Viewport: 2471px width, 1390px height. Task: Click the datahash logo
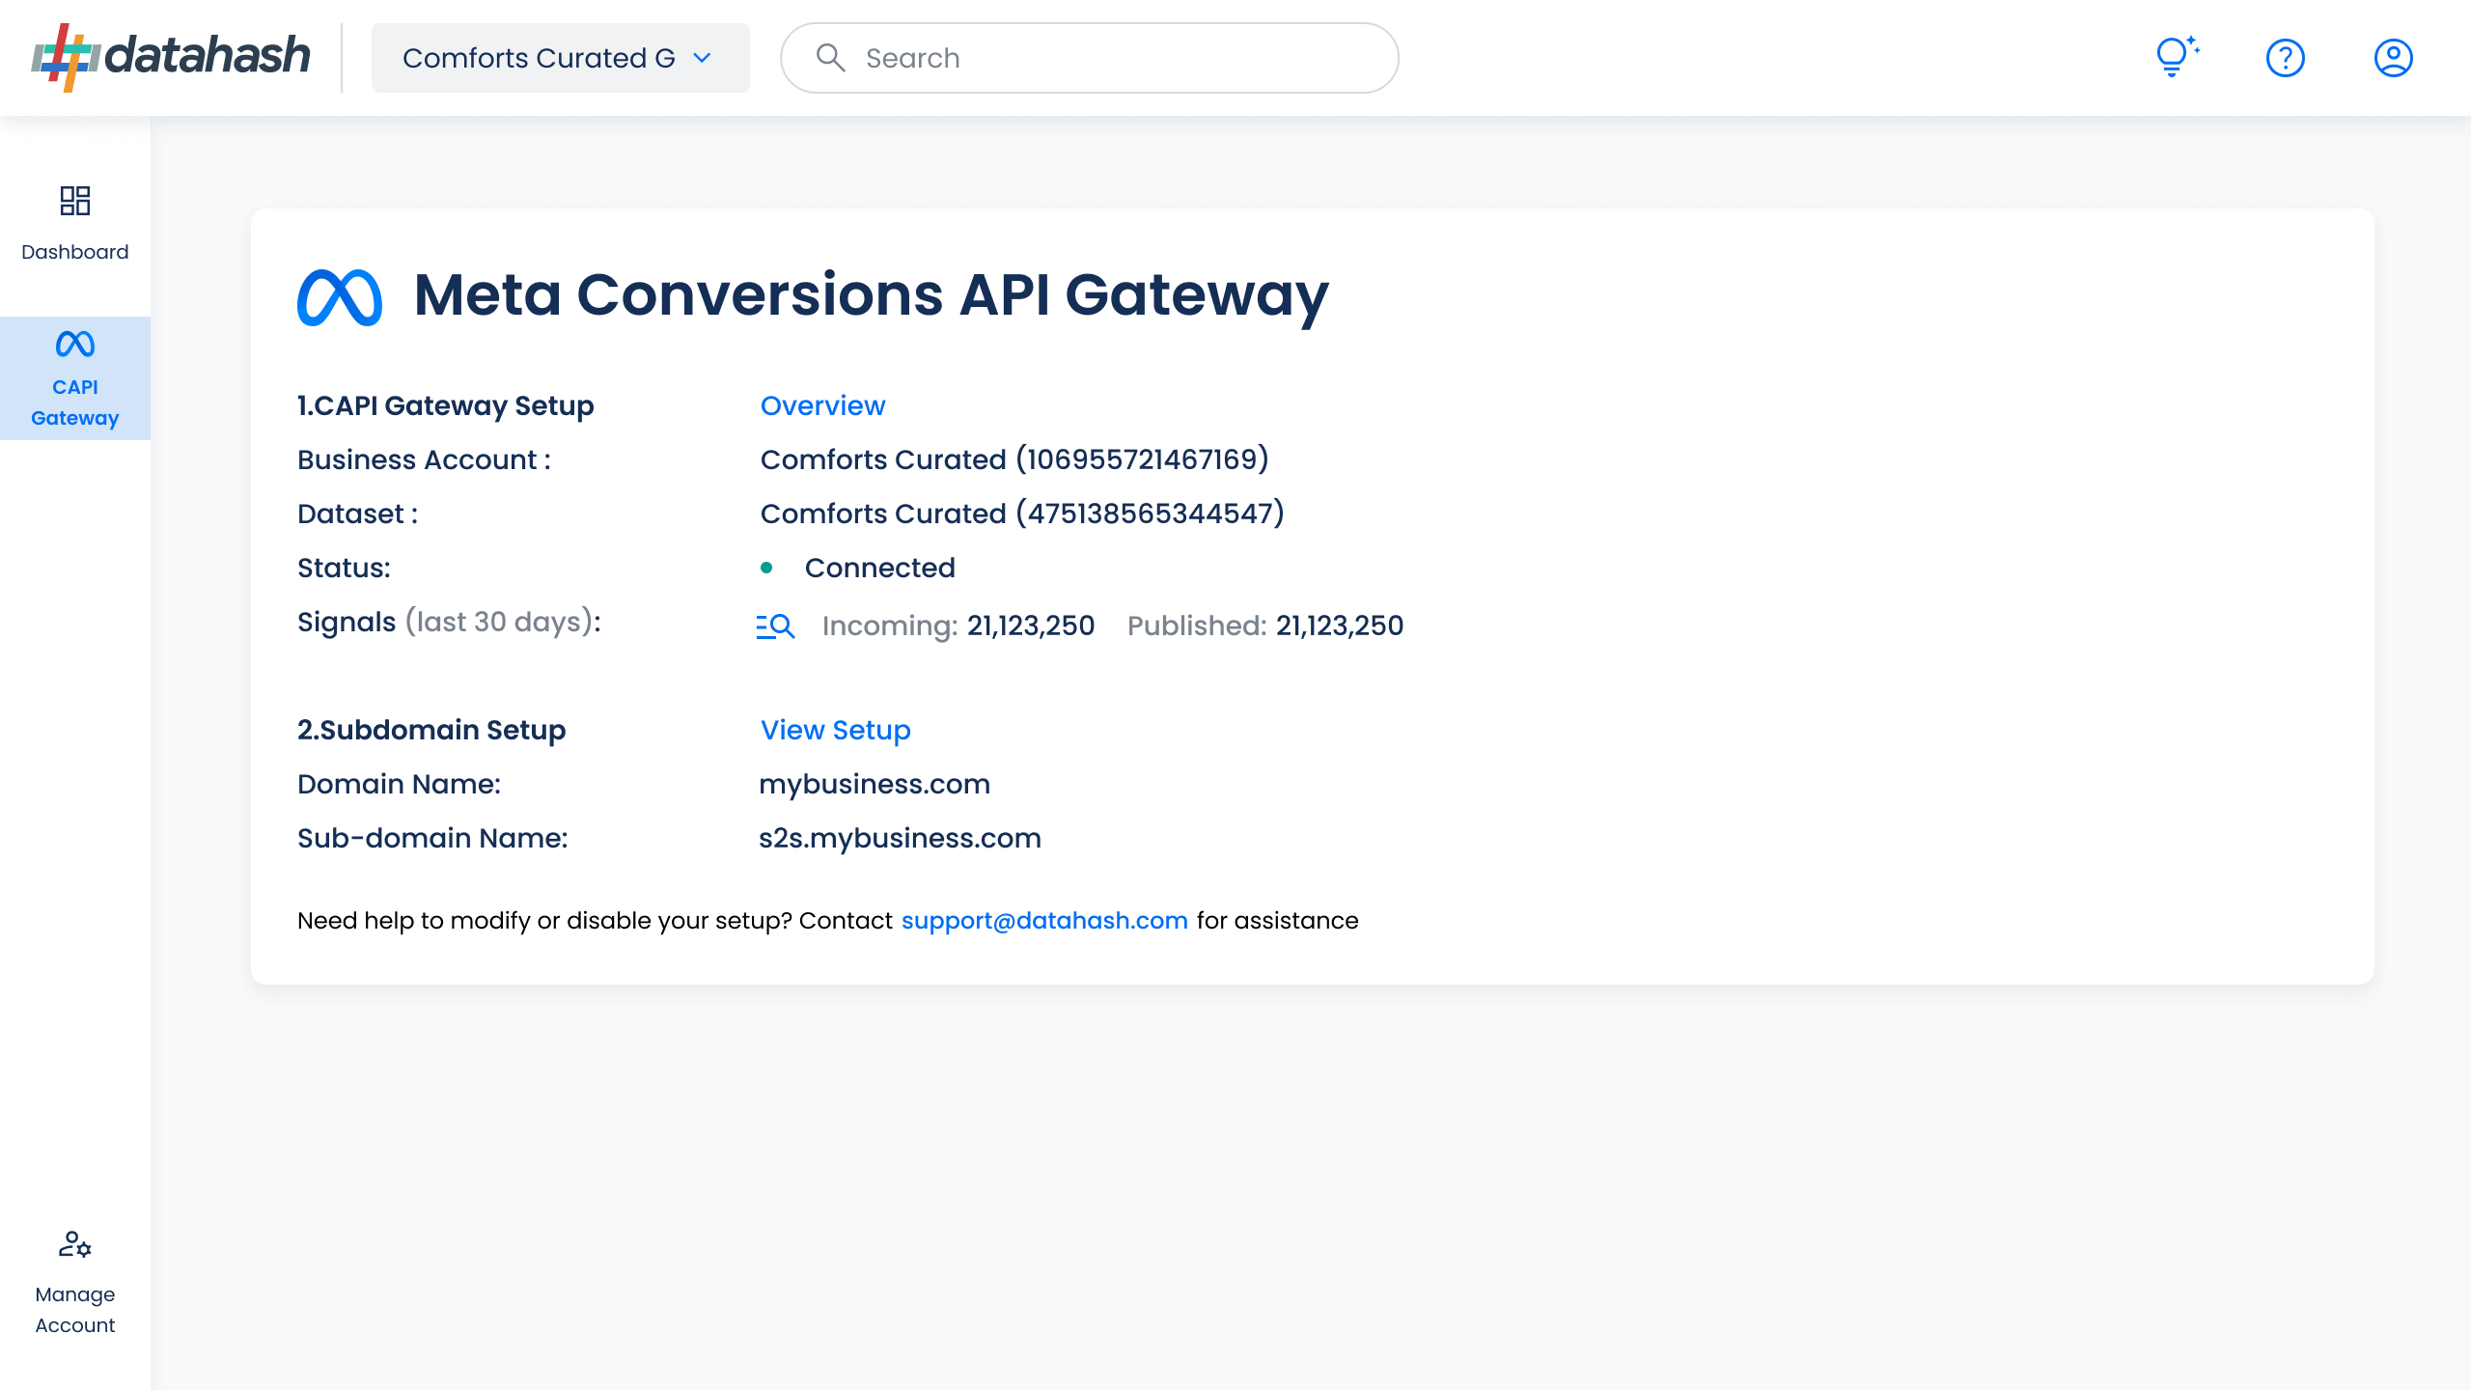point(171,57)
